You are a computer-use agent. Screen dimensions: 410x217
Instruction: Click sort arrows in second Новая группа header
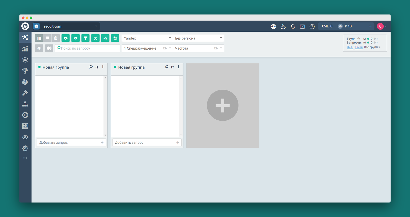tap(172, 67)
